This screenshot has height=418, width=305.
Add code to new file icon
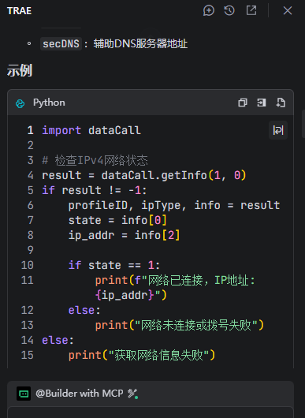(x=281, y=103)
